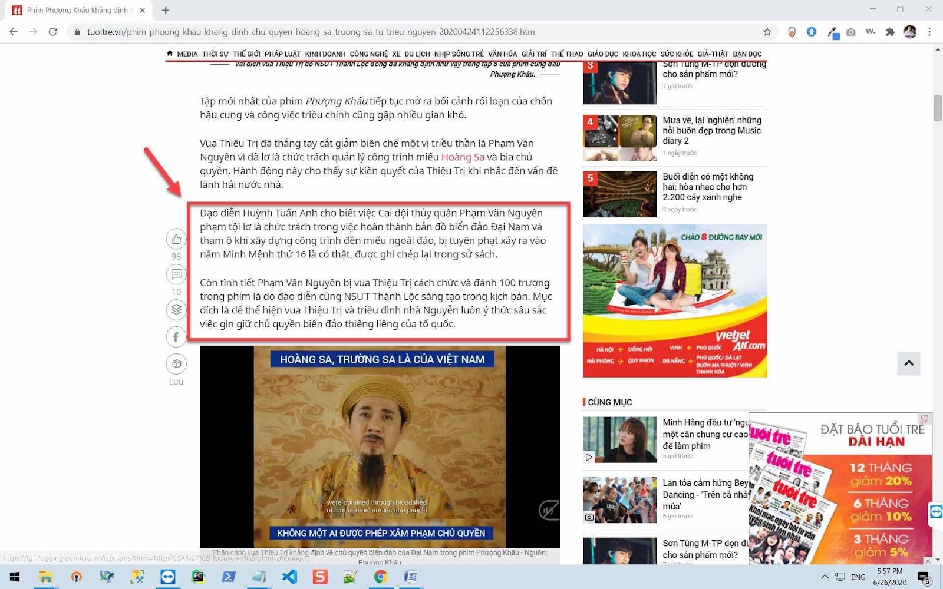Image resolution: width=943 pixels, height=589 pixels.
Task: Unmute the video using the muted speaker icon
Action: pos(549,510)
